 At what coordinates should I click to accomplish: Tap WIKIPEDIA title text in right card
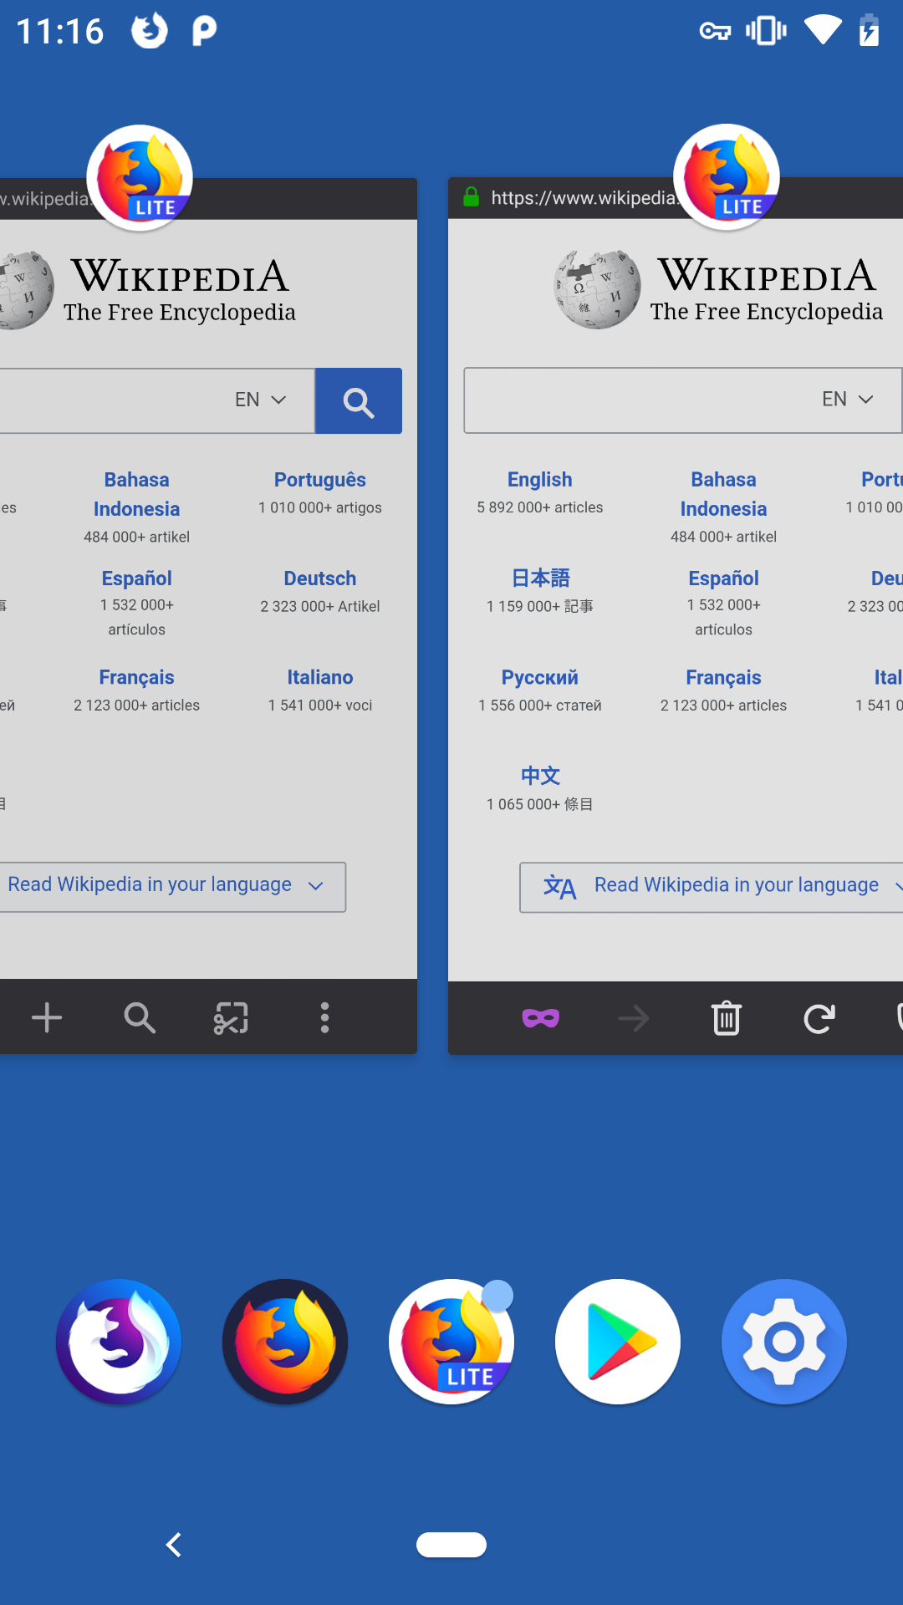pyautogui.click(x=767, y=275)
